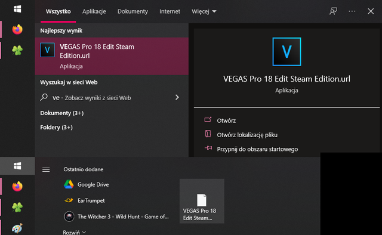
Task: Click the EarTrumpet icon
Action: click(x=69, y=200)
